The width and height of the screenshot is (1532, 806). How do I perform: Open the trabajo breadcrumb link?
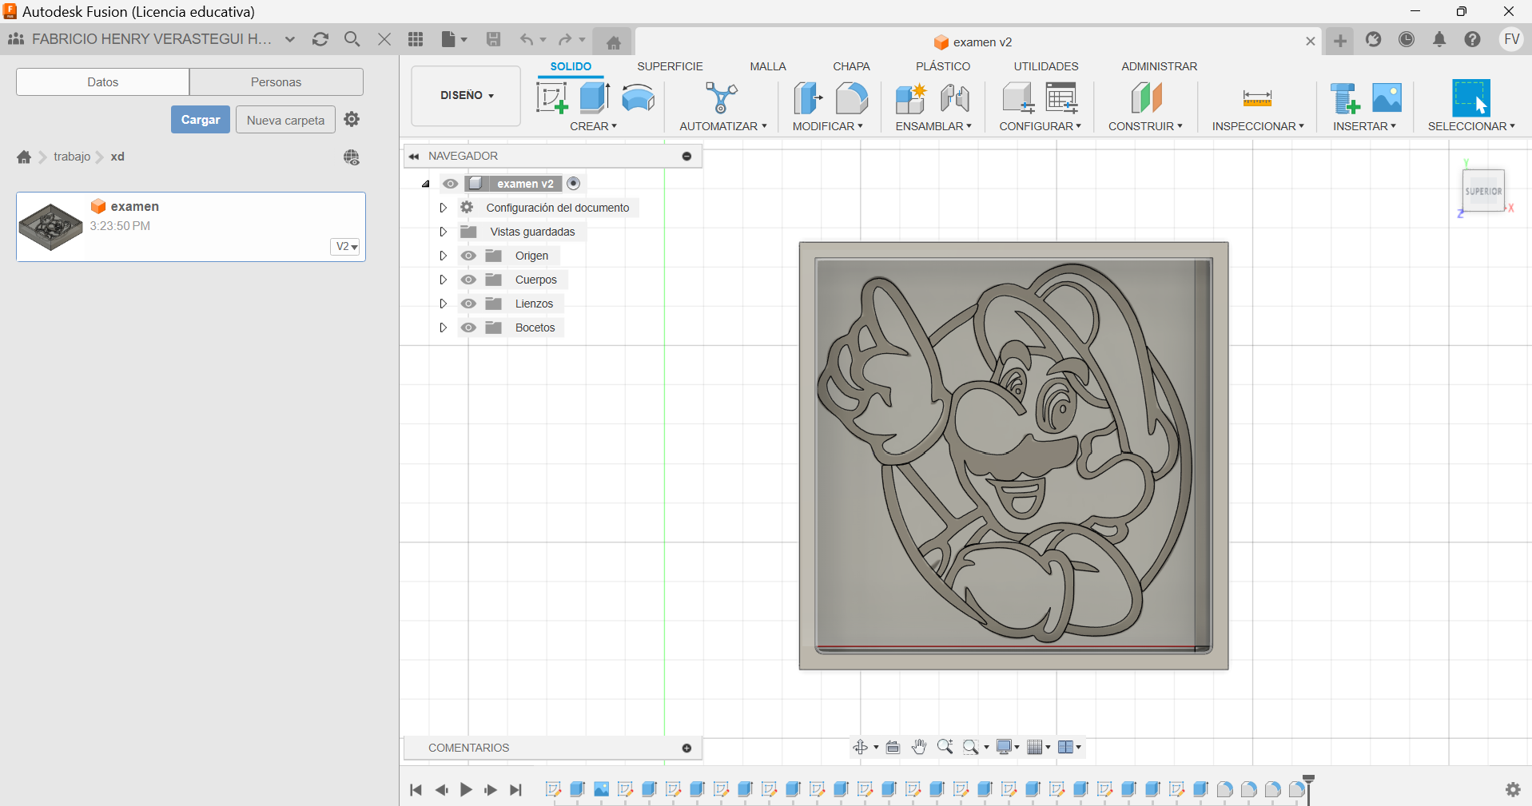coord(72,157)
